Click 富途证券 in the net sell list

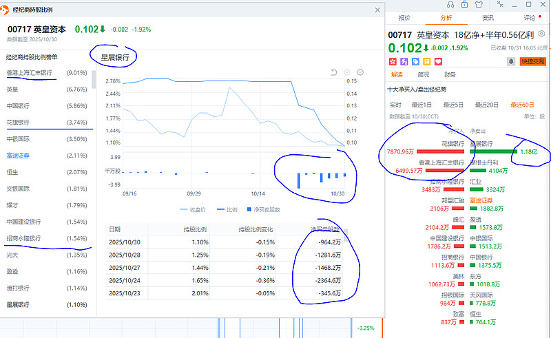[x=481, y=200]
